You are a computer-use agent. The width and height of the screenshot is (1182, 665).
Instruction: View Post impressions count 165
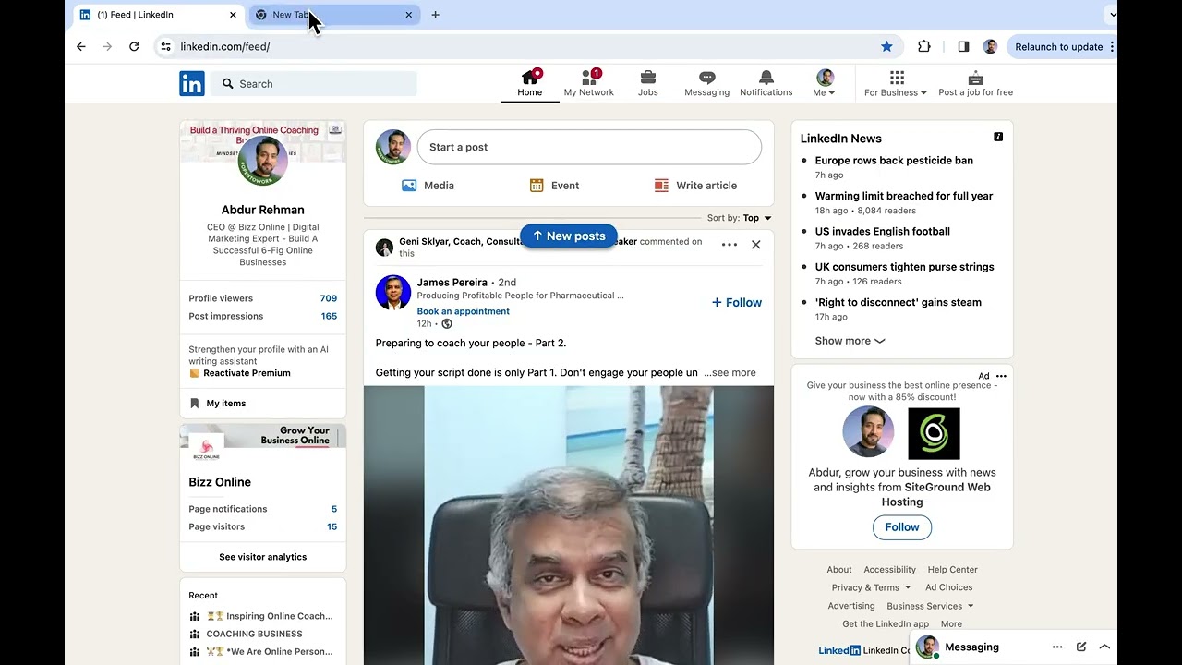329,316
